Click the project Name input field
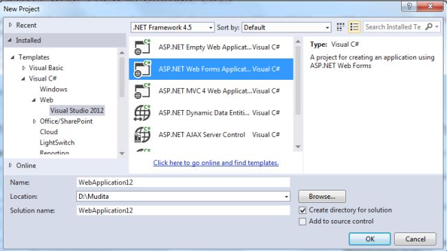The image size is (447, 251). pyautogui.click(x=184, y=182)
